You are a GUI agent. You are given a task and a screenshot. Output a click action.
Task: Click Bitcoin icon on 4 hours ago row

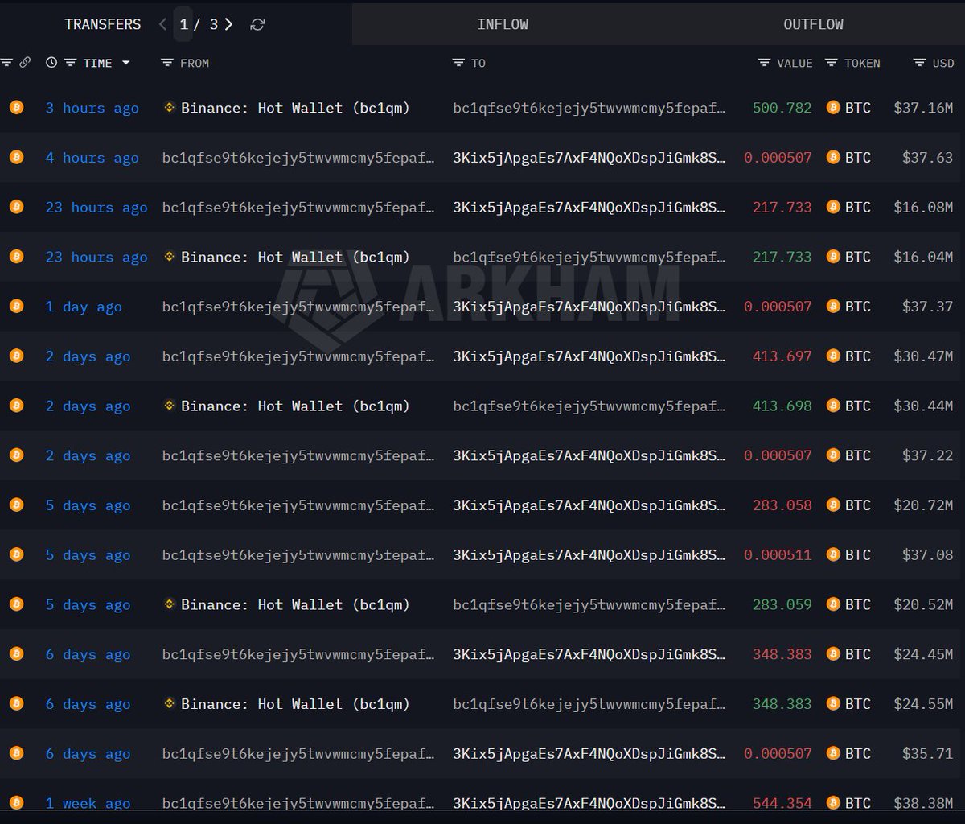[16, 158]
